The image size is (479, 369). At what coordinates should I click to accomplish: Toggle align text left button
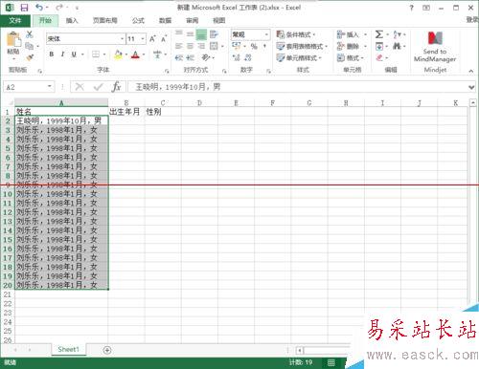pos(179,46)
